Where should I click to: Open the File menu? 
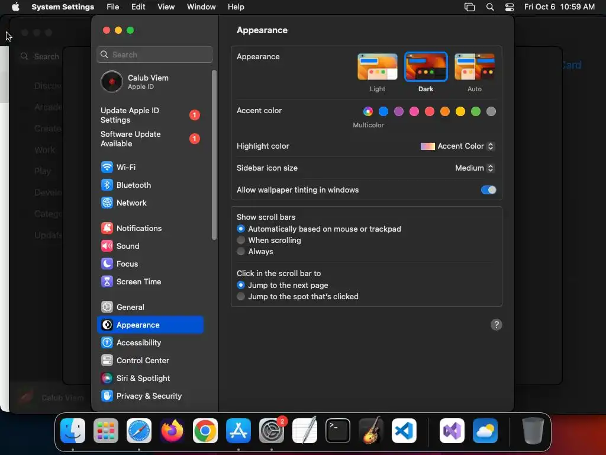tap(113, 7)
